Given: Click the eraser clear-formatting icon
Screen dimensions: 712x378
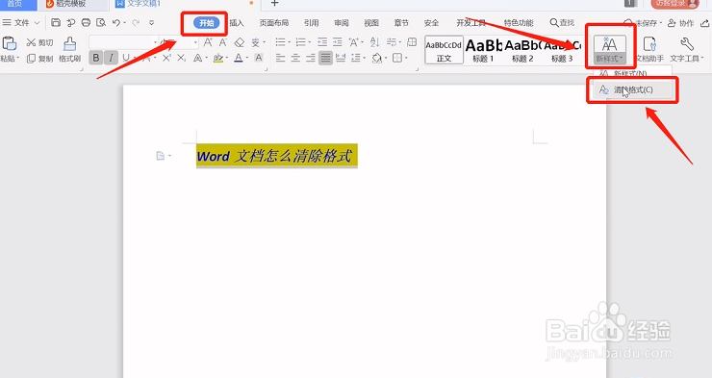Looking at the screenshot, I should click(239, 42).
